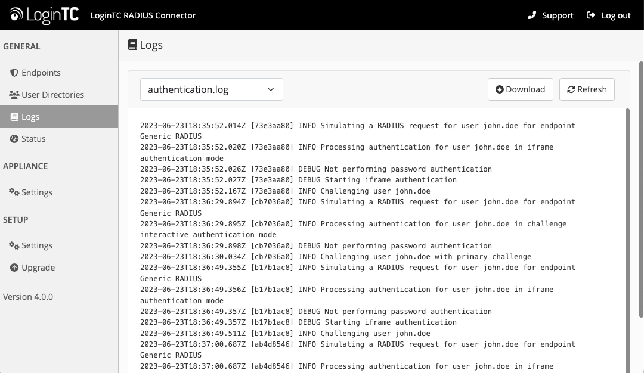The image size is (644, 373).
Task: Click the Upgrade arrow icon
Action: coord(14,268)
